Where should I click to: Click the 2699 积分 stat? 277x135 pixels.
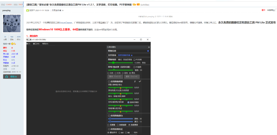click(18, 38)
